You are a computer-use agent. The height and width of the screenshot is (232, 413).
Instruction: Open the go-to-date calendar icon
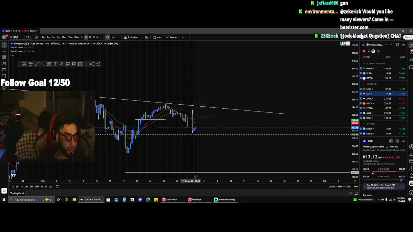(x=57, y=187)
